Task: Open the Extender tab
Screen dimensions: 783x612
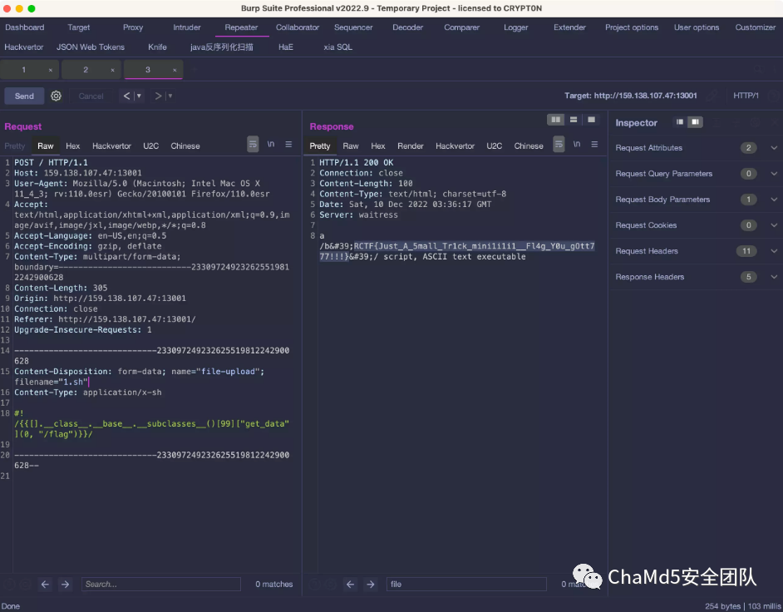Action: pyautogui.click(x=569, y=27)
